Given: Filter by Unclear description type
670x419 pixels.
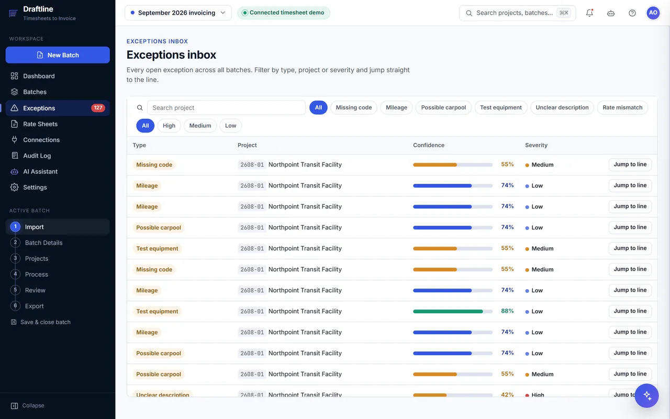Looking at the screenshot, I should (x=562, y=107).
